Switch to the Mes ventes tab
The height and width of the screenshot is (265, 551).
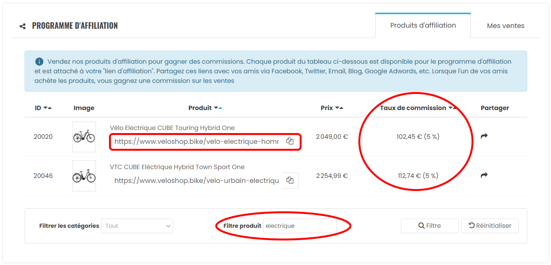click(505, 26)
